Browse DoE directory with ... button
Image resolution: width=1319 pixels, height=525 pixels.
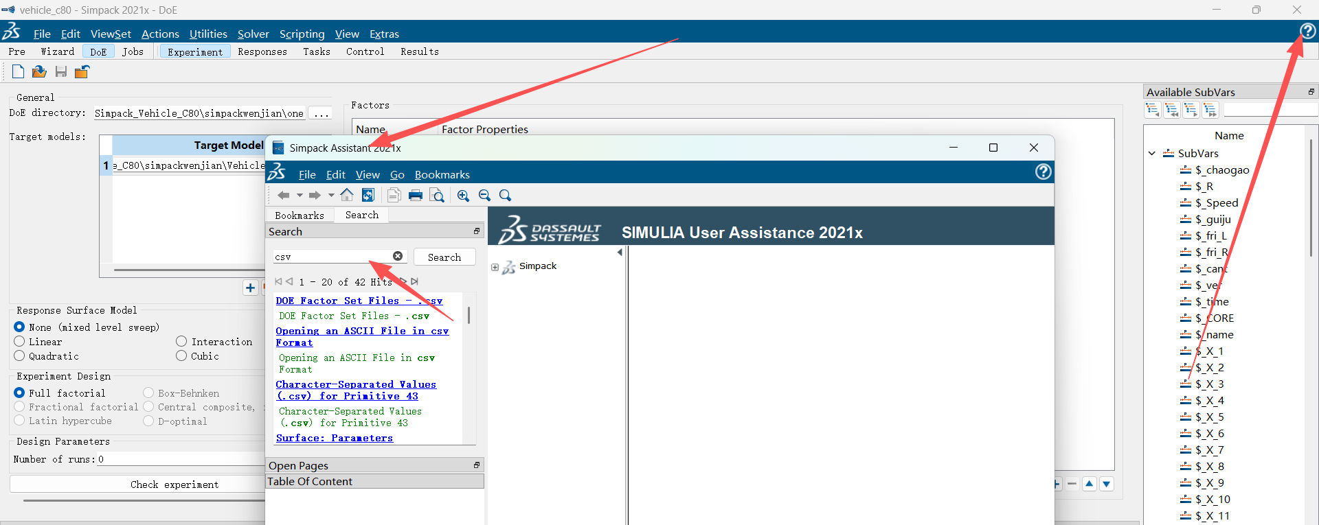click(321, 113)
